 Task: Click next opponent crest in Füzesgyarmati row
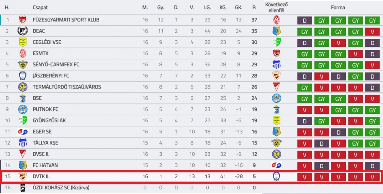[x=277, y=20]
